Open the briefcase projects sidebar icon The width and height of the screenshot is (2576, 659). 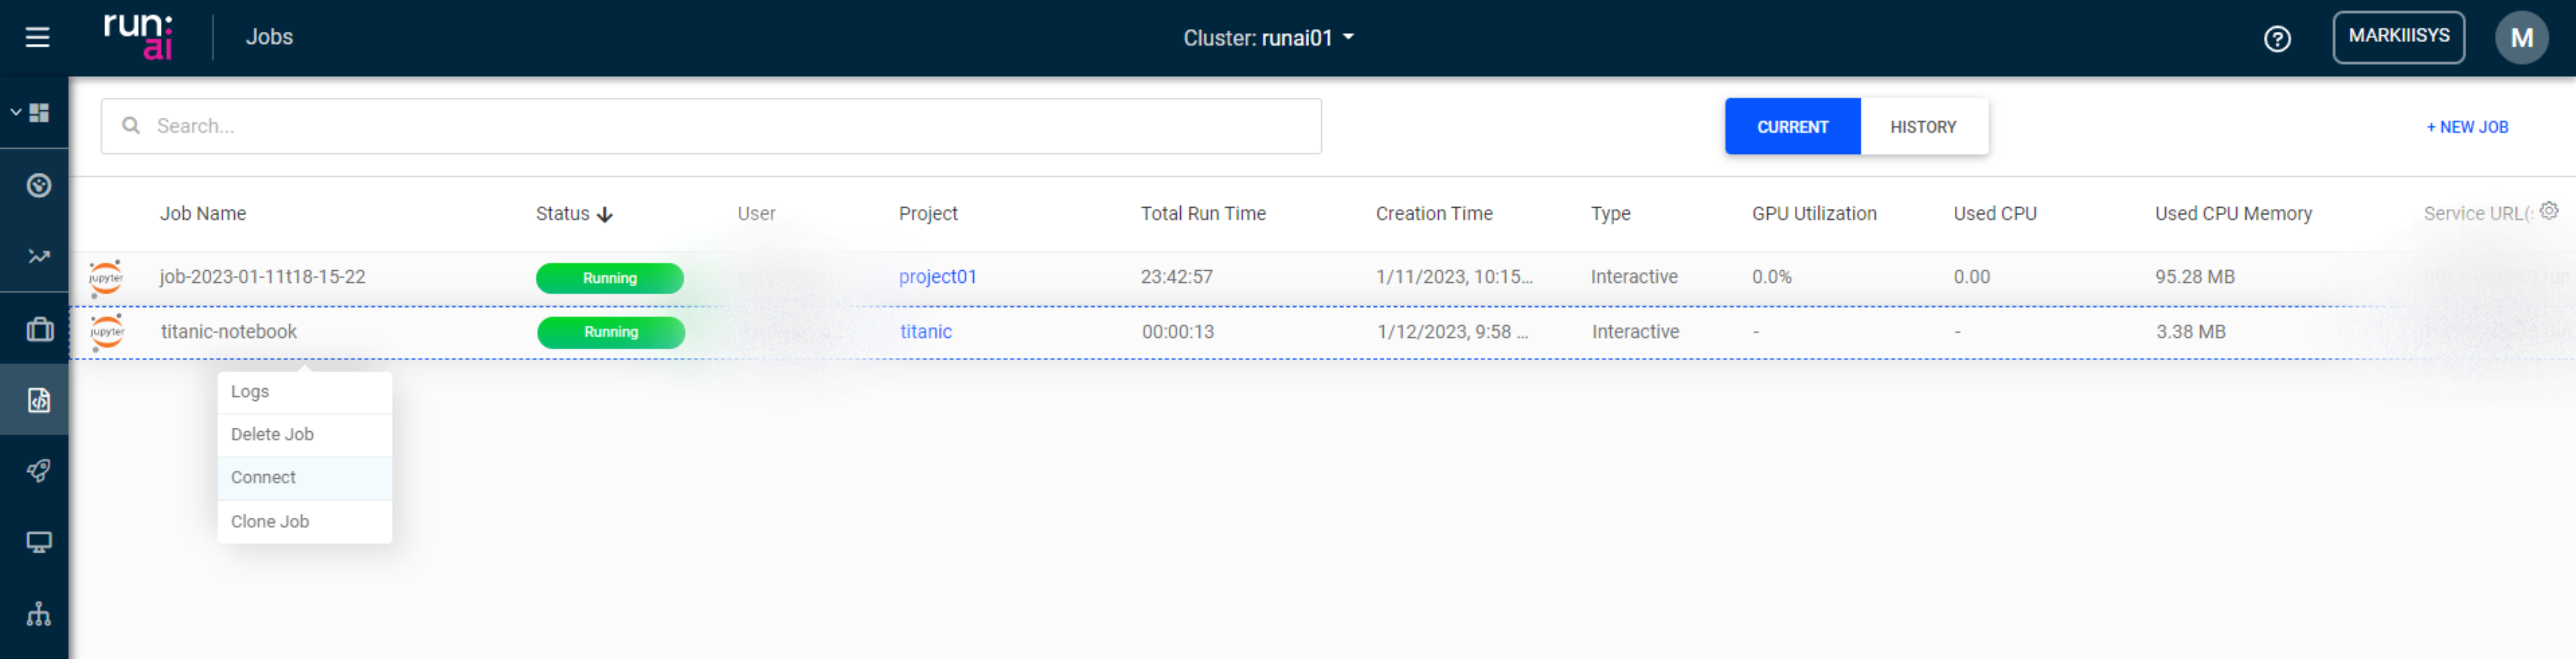click(x=39, y=329)
